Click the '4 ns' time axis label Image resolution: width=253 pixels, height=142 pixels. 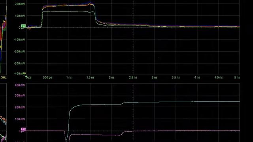[x=197, y=77]
